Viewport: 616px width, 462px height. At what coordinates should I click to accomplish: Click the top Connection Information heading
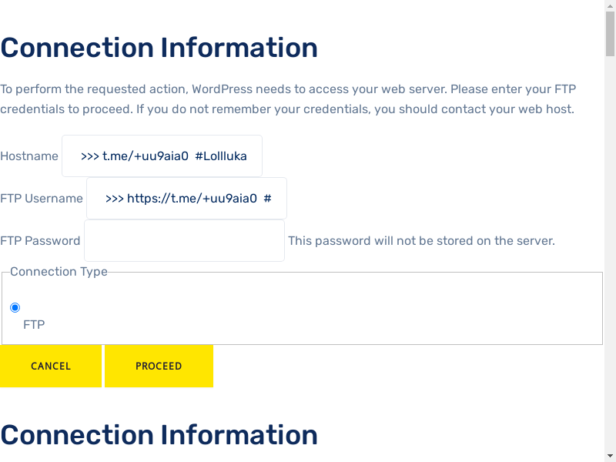159,48
